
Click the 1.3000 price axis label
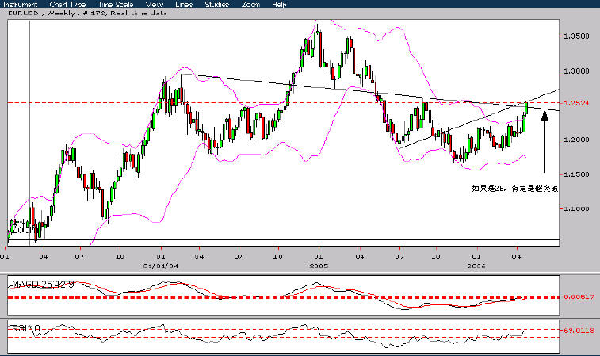tap(577, 71)
